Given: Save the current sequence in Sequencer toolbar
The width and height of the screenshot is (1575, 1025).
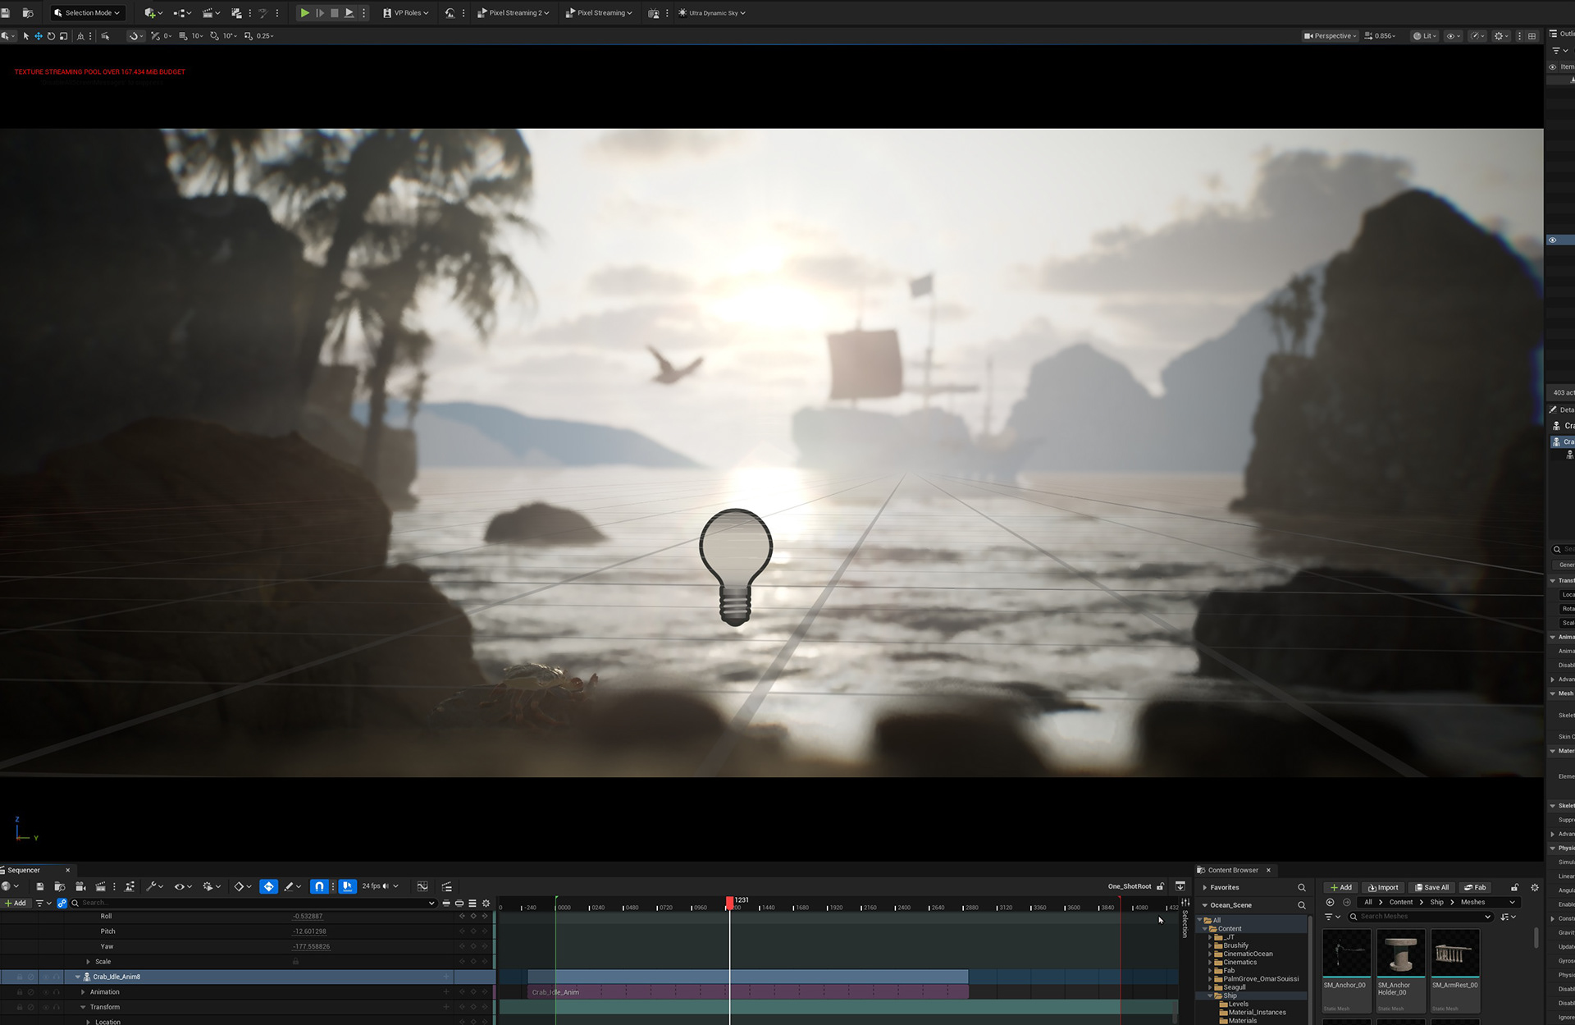Looking at the screenshot, I should (x=39, y=886).
